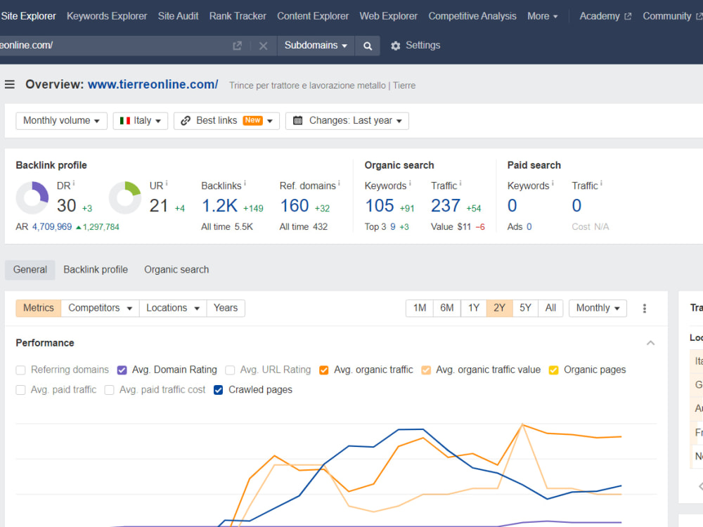Open www.tierreonline.com link
703x527 pixels.
tap(153, 85)
